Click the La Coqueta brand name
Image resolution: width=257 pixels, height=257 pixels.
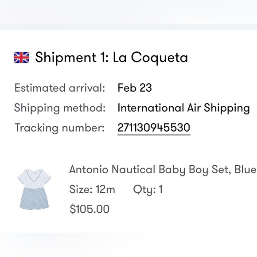tap(150, 58)
